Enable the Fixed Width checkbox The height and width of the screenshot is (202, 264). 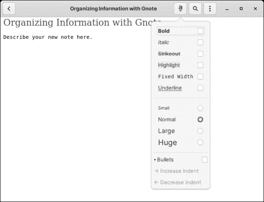(200, 77)
